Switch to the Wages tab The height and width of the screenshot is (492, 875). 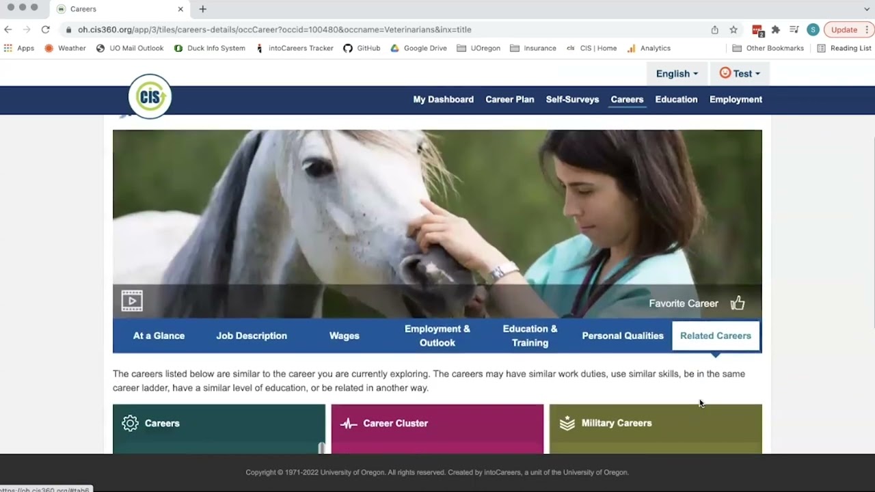click(x=345, y=336)
